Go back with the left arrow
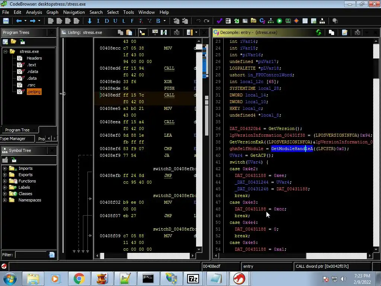381x286 pixels. (x=19, y=21)
